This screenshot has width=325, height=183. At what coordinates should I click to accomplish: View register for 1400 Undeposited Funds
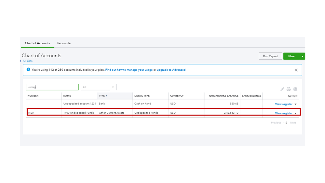click(x=284, y=113)
